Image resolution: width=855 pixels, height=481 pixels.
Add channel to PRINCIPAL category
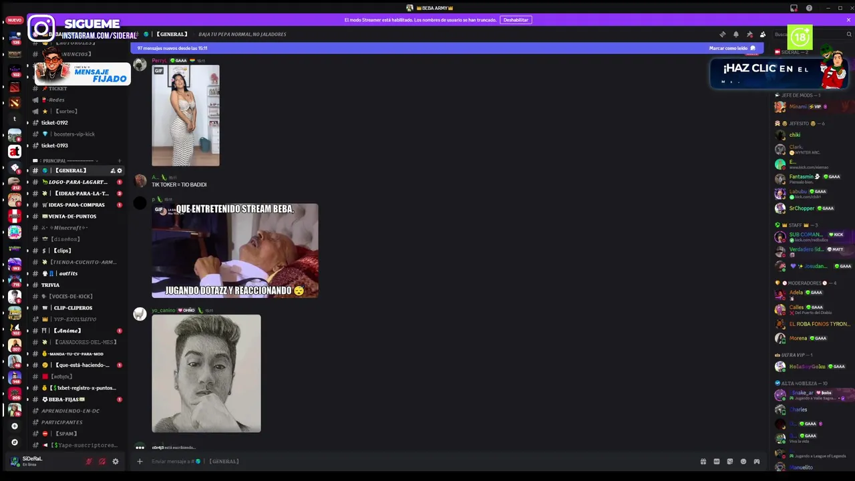click(x=120, y=160)
